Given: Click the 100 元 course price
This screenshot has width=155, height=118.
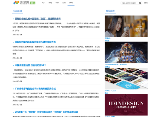Looking at the screenshot, I should (107, 67).
